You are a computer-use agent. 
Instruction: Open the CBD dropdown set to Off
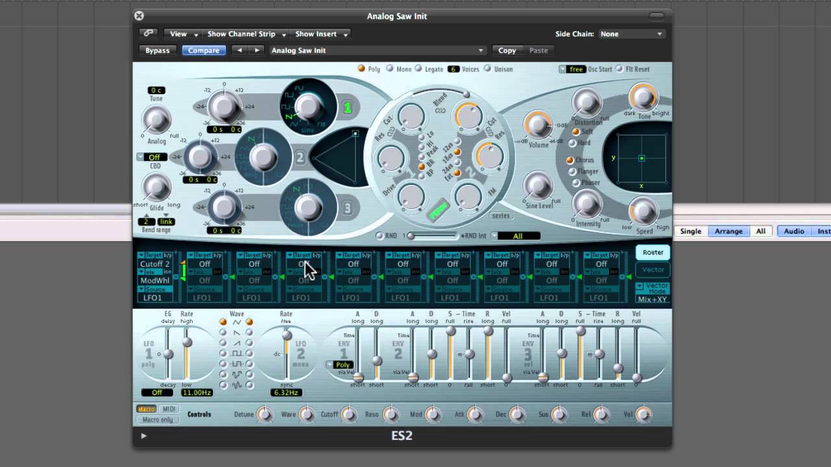pos(152,157)
